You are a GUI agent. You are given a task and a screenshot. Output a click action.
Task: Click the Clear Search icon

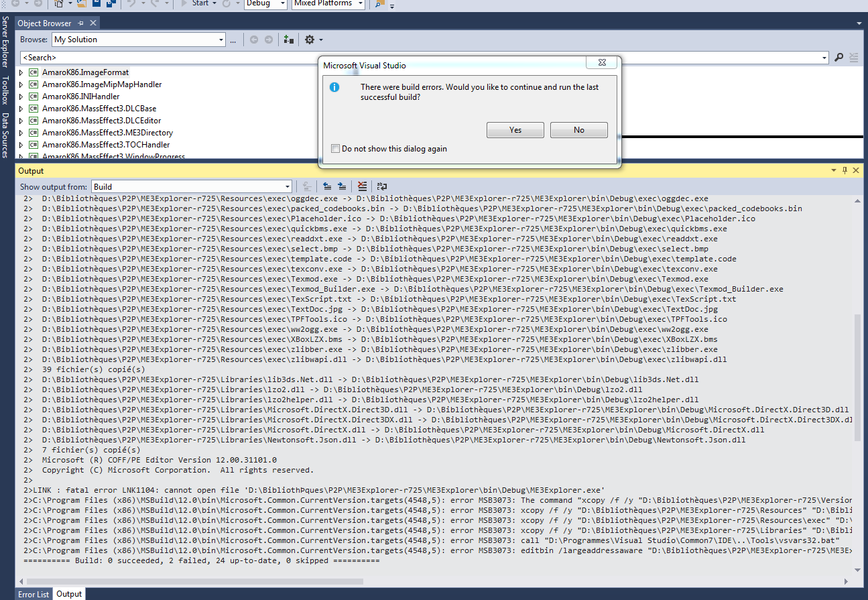(854, 58)
